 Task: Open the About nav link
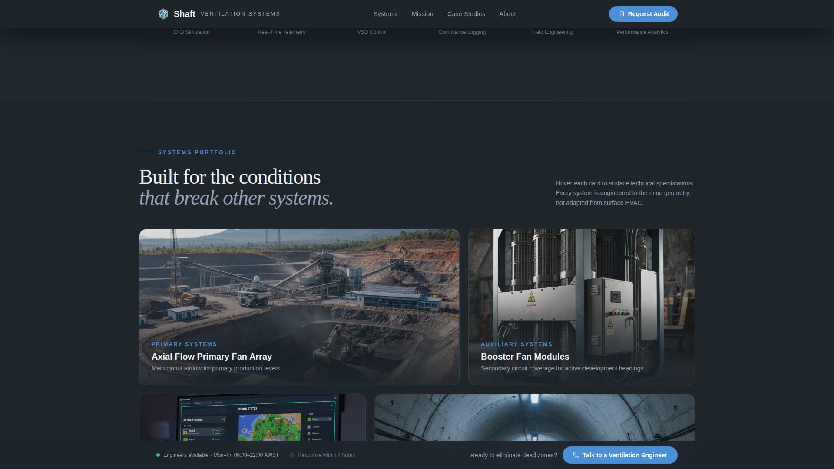tap(507, 14)
